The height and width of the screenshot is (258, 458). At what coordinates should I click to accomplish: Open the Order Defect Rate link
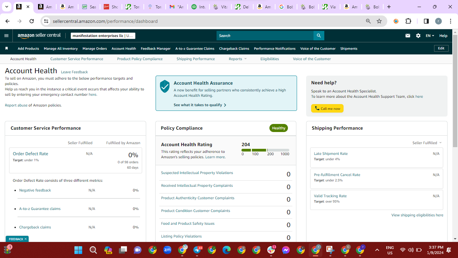pyautogui.click(x=30, y=154)
